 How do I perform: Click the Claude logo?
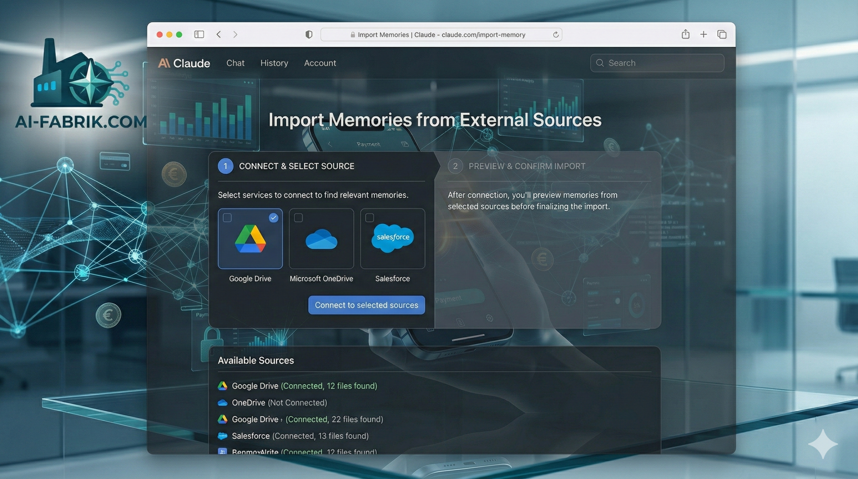coord(184,63)
